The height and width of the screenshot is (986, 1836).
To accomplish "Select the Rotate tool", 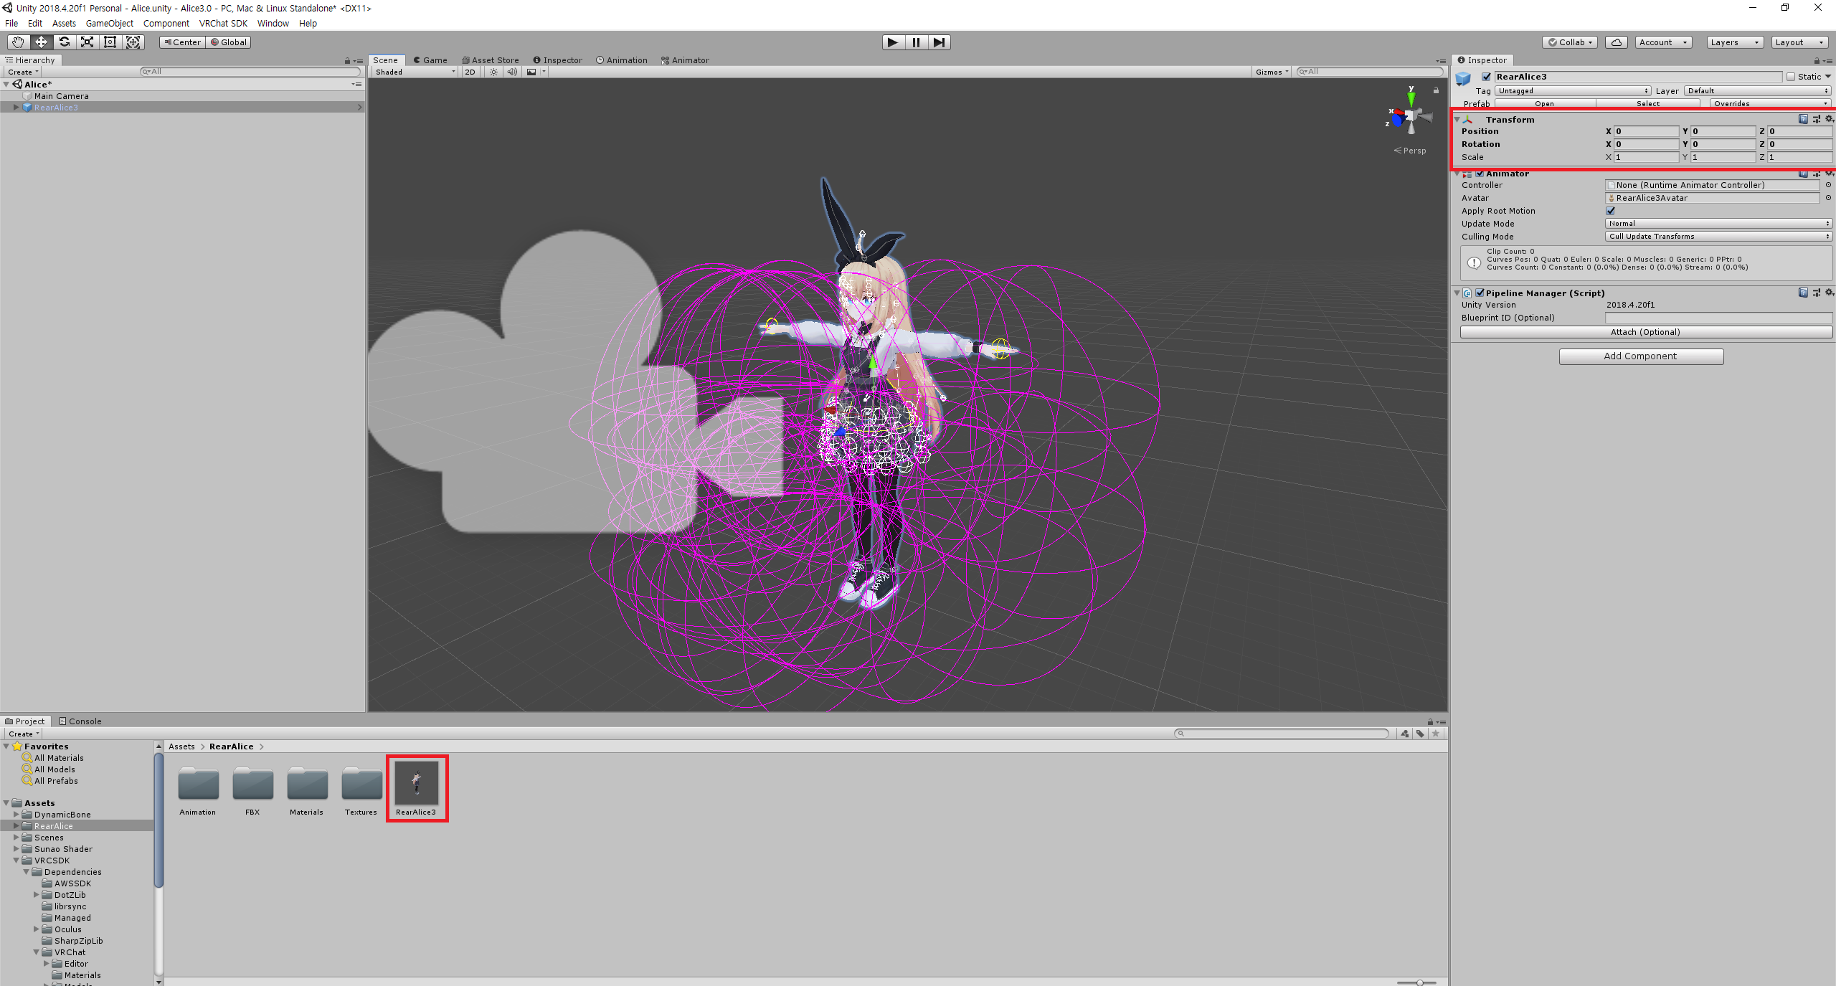I will (x=64, y=42).
